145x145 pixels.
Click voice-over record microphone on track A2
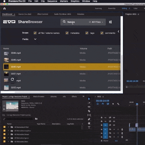click(x=122, y=133)
